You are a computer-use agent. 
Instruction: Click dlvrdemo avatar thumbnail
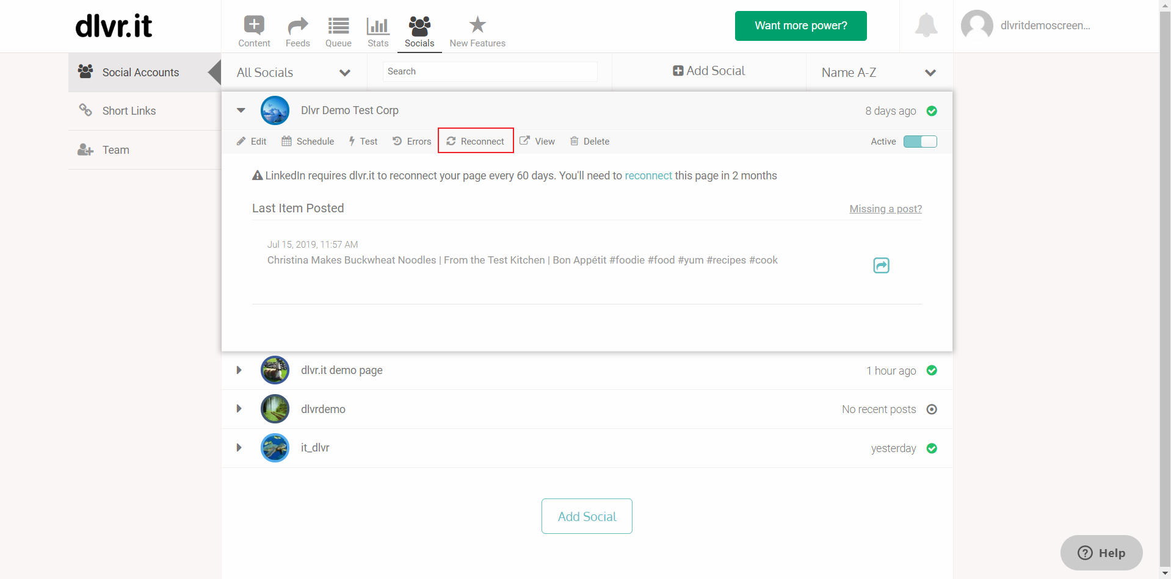pos(275,409)
